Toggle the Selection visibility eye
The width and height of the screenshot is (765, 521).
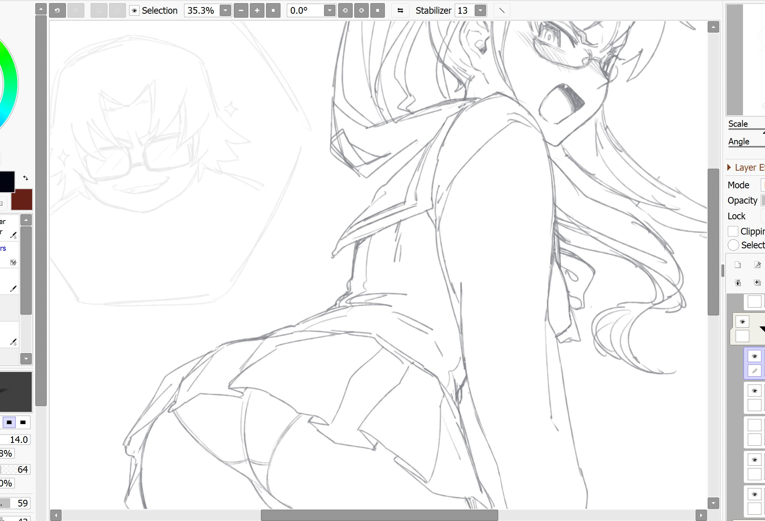(135, 11)
